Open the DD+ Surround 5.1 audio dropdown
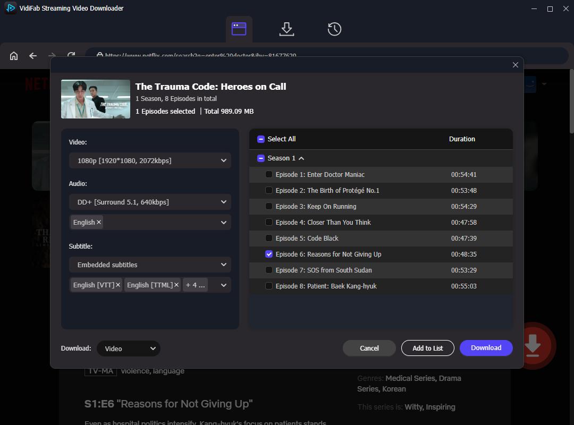Viewport: 574px width, 425px height. coord(150,202)
